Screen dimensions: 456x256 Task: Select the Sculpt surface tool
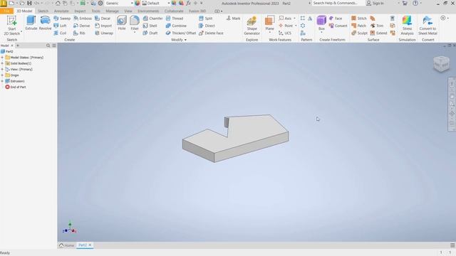tap(359, 33)
